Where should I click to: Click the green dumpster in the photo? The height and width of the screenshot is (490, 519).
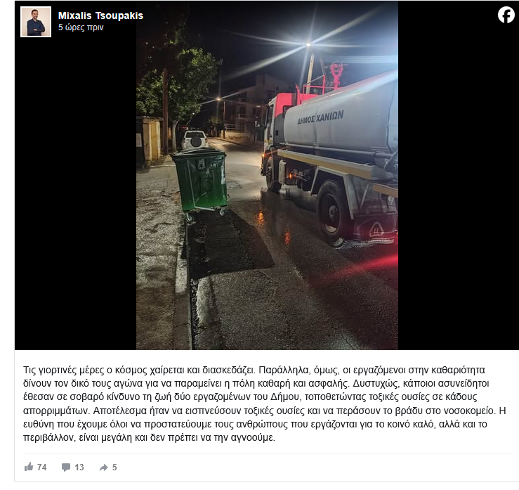coord(201,183)
